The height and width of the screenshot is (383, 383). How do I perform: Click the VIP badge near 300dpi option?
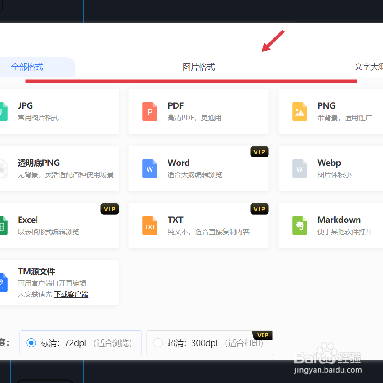[262, 335]
